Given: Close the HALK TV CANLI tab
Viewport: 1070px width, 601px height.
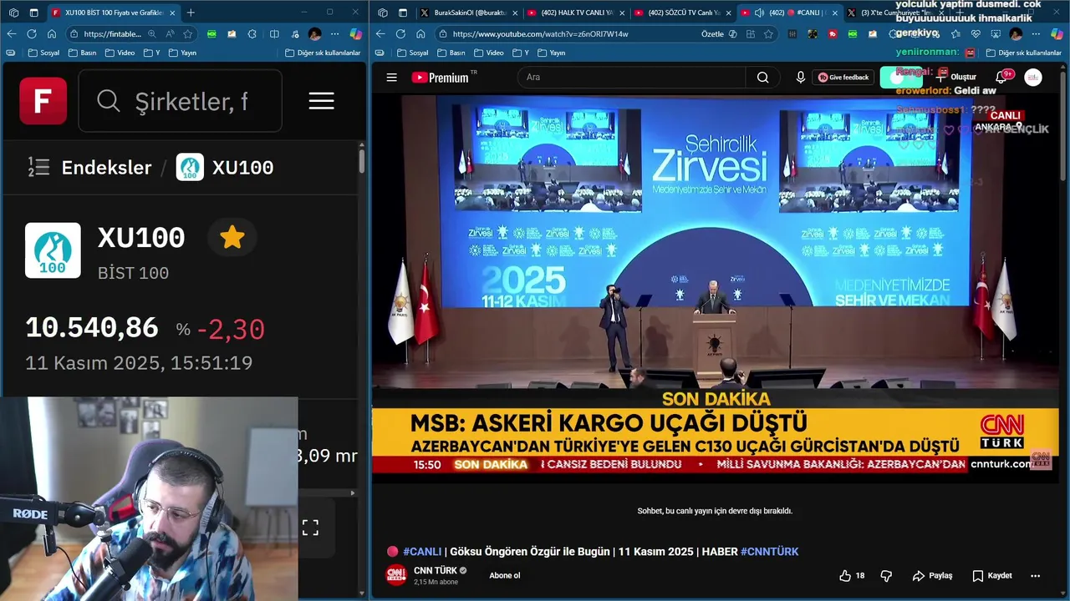Looking at the screenshot, I should [x=621, y=13].
